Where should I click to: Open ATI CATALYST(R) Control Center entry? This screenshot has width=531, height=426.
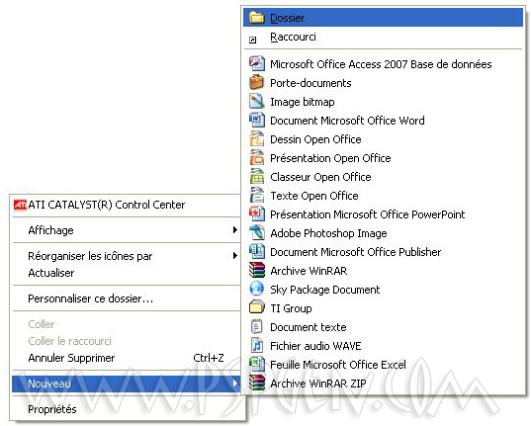click(126, 205)
